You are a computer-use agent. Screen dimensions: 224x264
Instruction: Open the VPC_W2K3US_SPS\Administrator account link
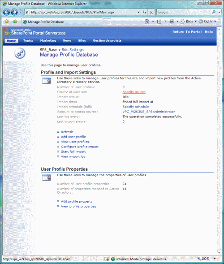click(x=149, y=112)
